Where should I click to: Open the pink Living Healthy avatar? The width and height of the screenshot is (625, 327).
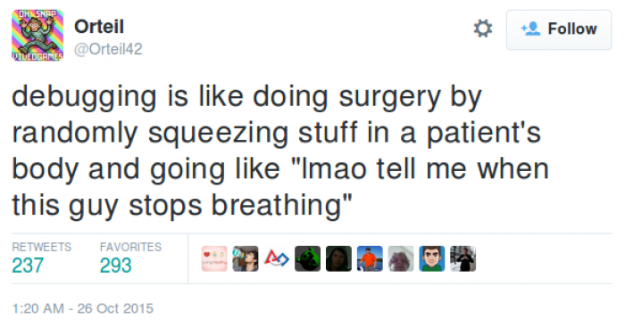[x=214, y=258]
